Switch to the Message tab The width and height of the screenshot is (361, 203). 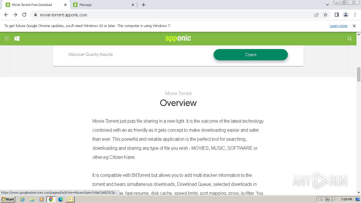(x=104, y=5)
